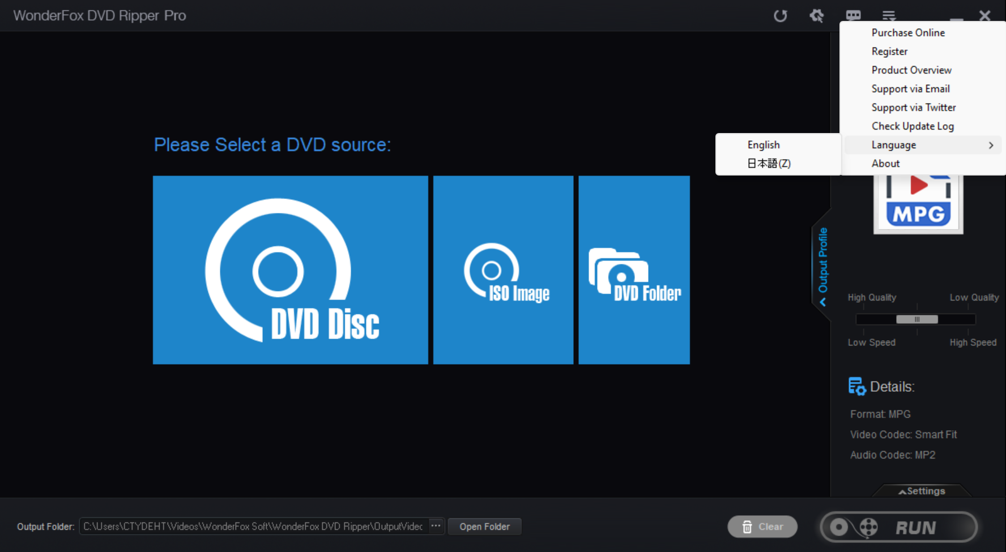The height and width of the screenshot is (552, 1006).
Task: Click the 'Please Select a DVD source:' heading
Action: 272,145
